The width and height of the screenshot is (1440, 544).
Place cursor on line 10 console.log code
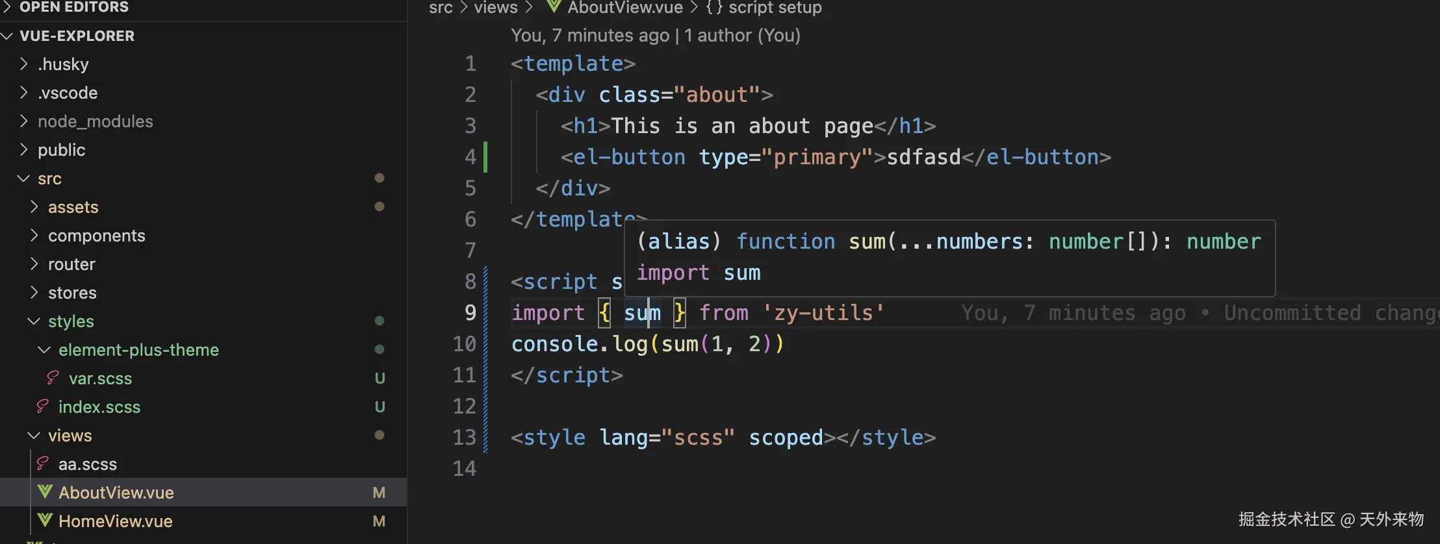click(x=648, y=343)
